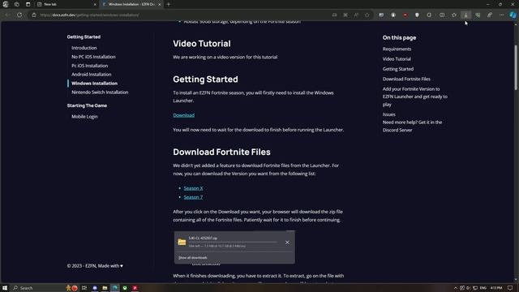519x292 pixels.
Task: Open the Copilot sidebar icon
Action: point(513,15)
